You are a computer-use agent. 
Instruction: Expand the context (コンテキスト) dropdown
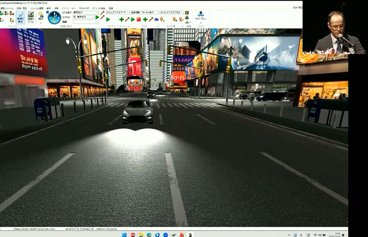click(x=93, y=17)
